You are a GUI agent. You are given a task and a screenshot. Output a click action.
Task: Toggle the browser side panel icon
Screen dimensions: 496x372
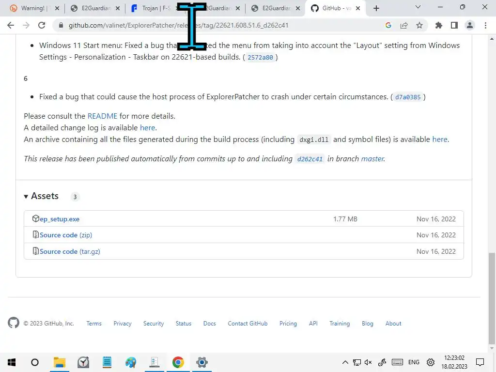(x=454, y=25)
